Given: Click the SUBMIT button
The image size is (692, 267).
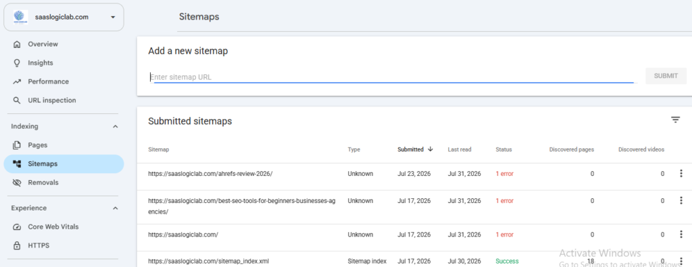Looking at the screenshot, I should pyautogui.click(x=666, y=76).
